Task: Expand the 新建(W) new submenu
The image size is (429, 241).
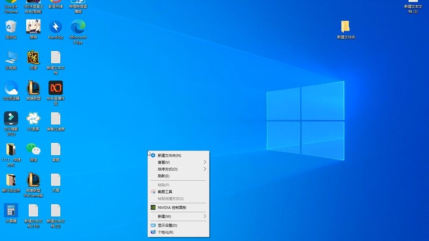Action: [178, 217]
